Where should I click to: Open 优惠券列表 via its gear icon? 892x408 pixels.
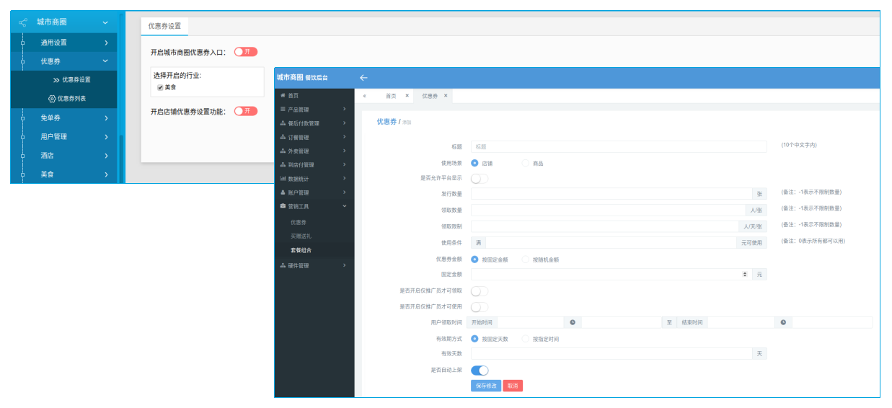tap(52, 99)
